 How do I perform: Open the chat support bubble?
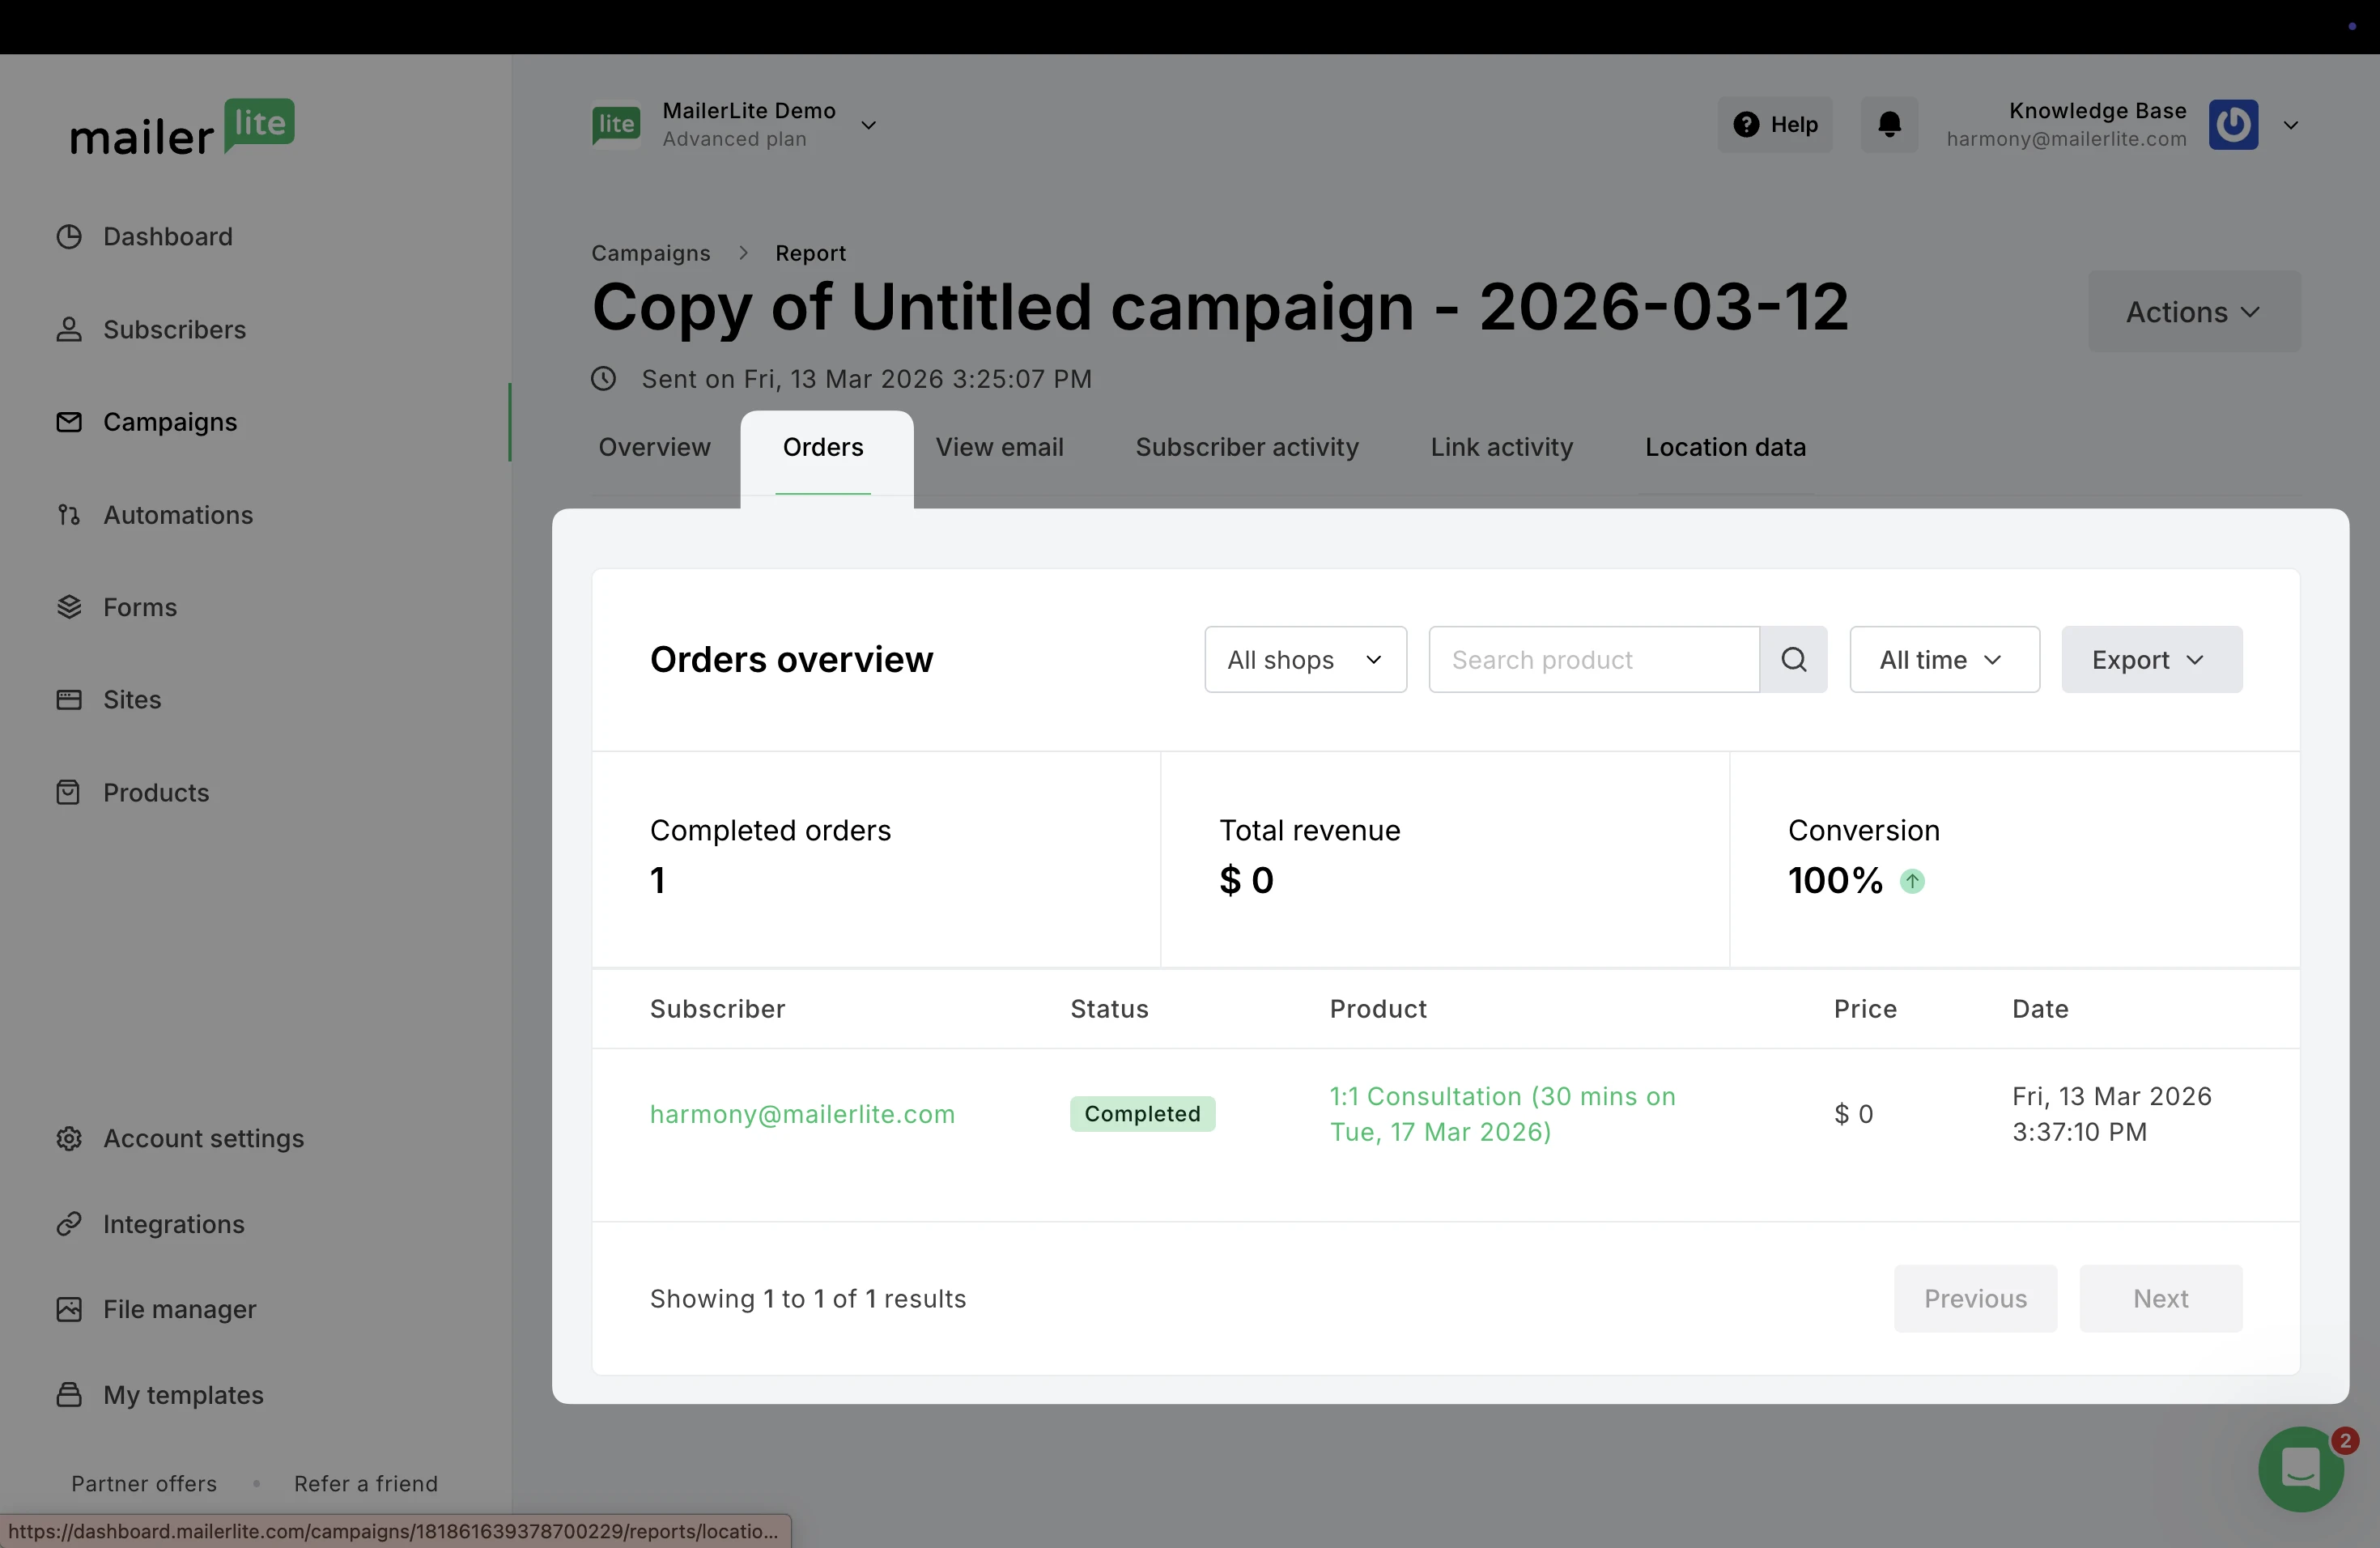[2300, 1468]
